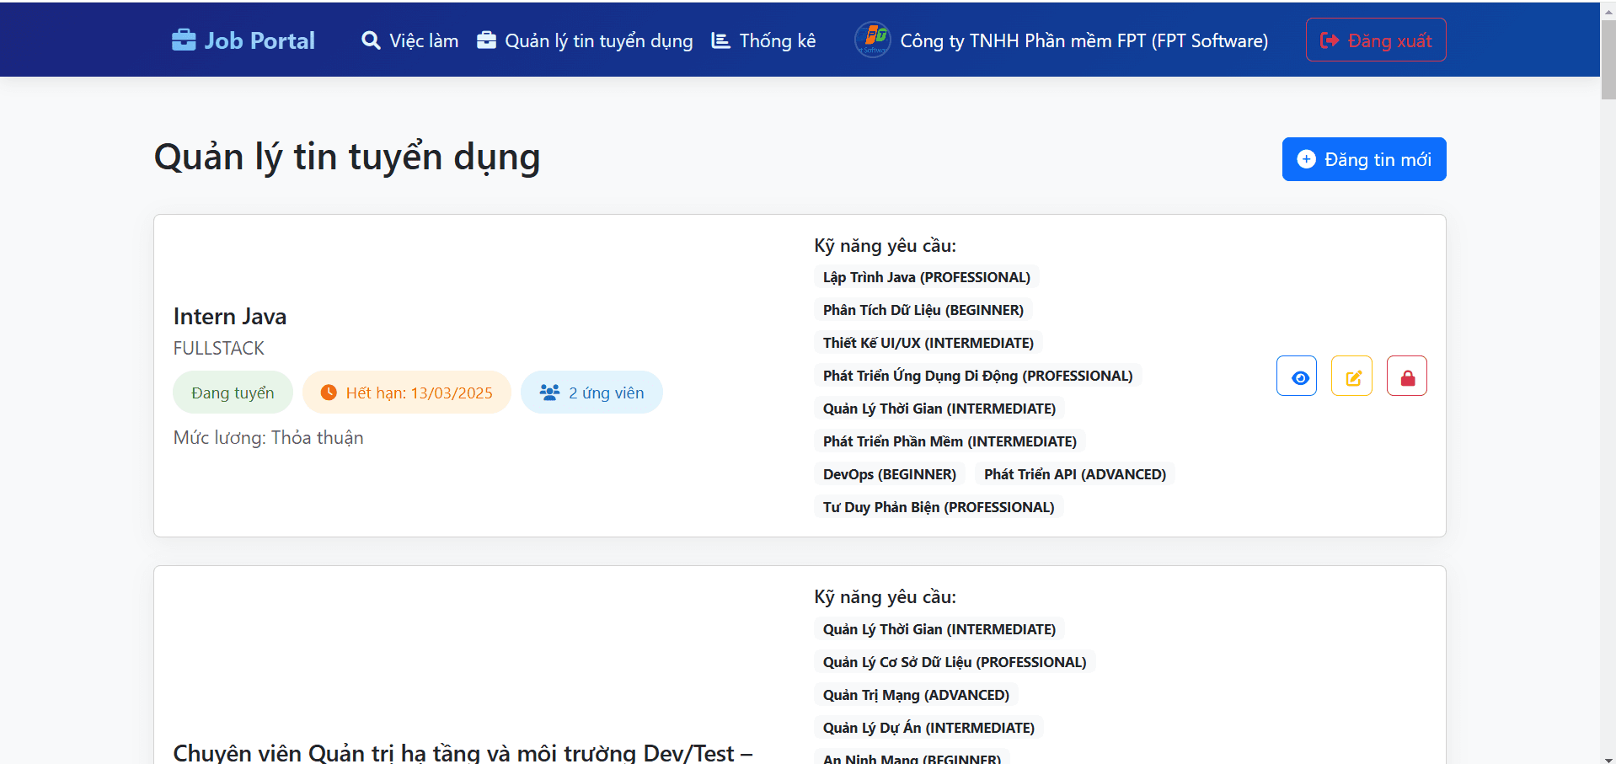Screen dimensions: 1616x764
Task: Click Phát Triển Phần Mềm (INTERMEDIATE) tag
Action: (x=950, y=441)
